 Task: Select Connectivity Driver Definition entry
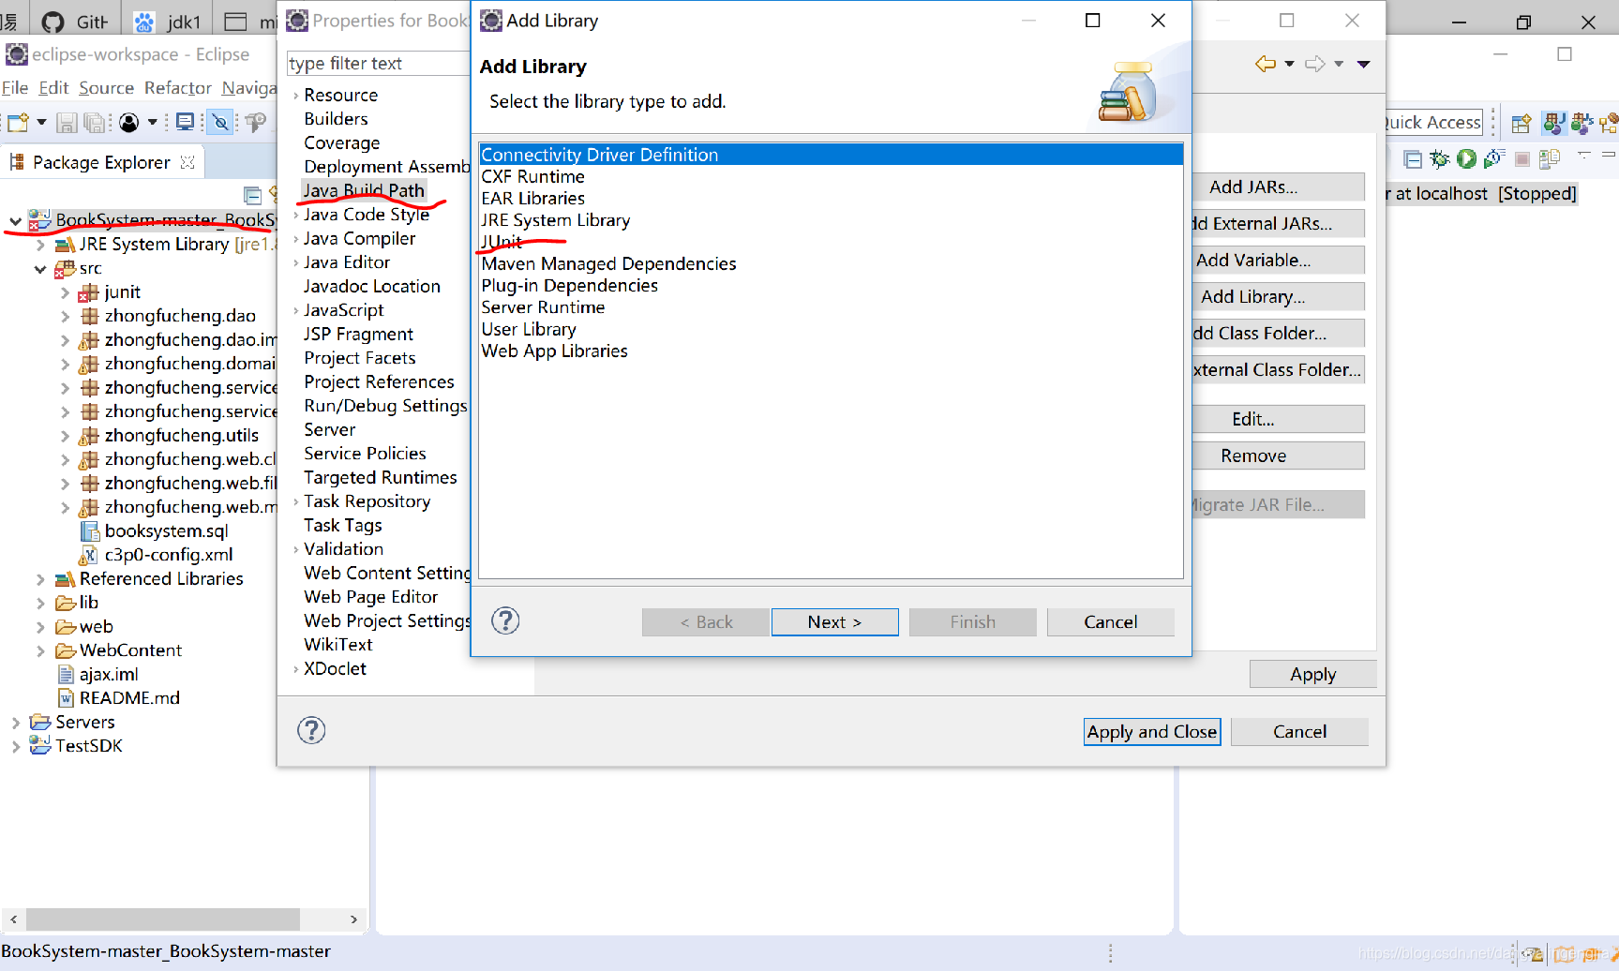(831, 155)
